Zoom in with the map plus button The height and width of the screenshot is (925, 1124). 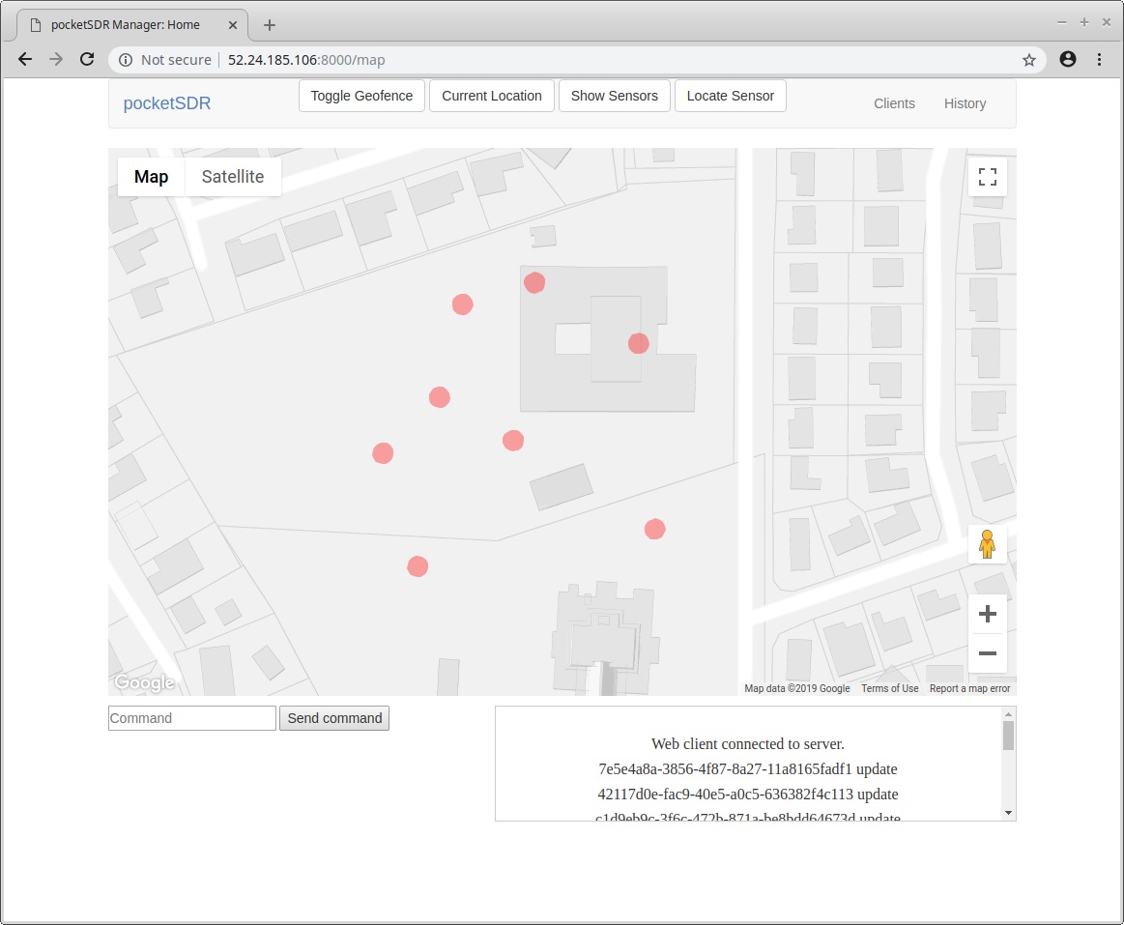987,614
